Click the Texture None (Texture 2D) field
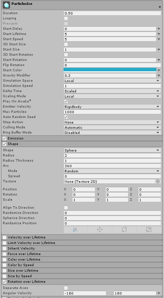 pyautogui.click(x=109, y=181)
